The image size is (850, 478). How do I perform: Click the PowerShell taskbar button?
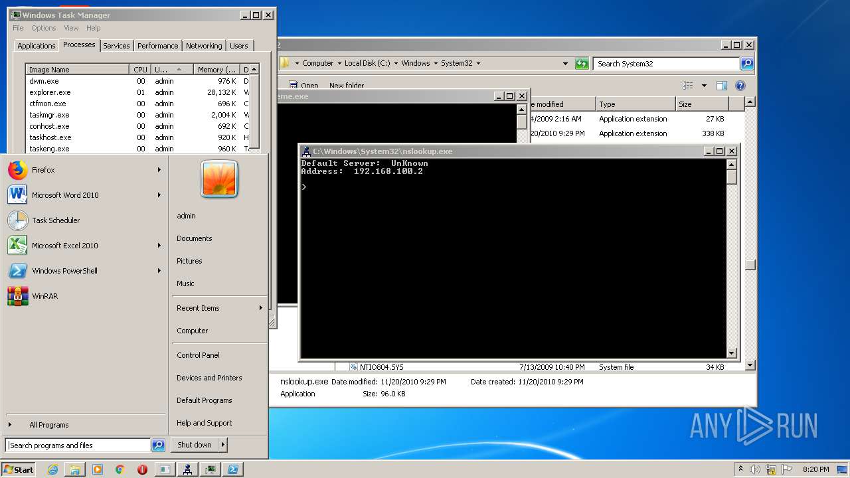(233, 469)
